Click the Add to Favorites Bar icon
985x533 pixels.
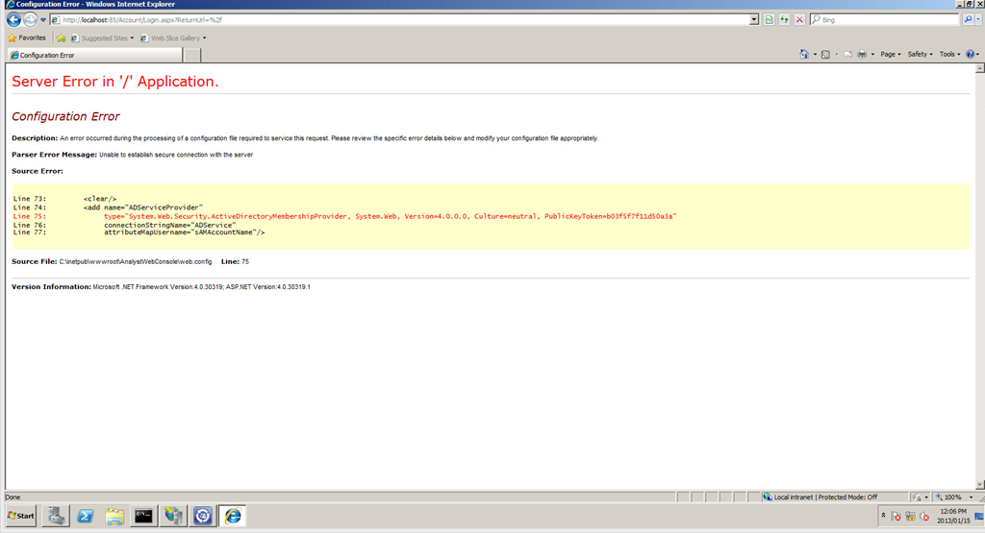pos(61,38)
